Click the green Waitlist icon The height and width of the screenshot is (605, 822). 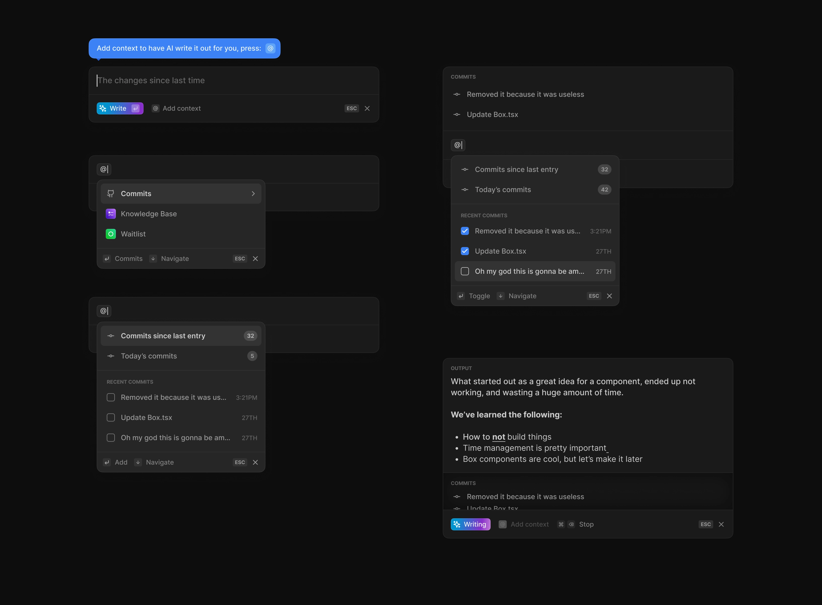tap(111, 234)
